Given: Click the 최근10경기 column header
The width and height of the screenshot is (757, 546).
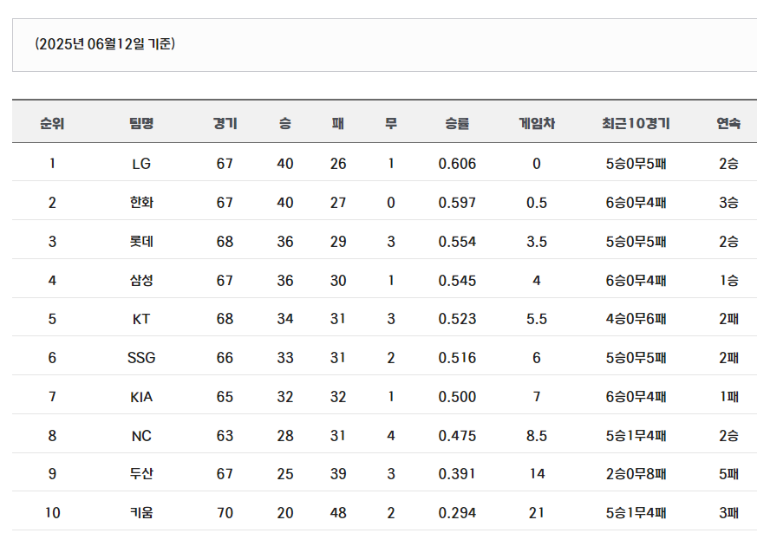Looking at the screenshot, I should click(636, 123).
